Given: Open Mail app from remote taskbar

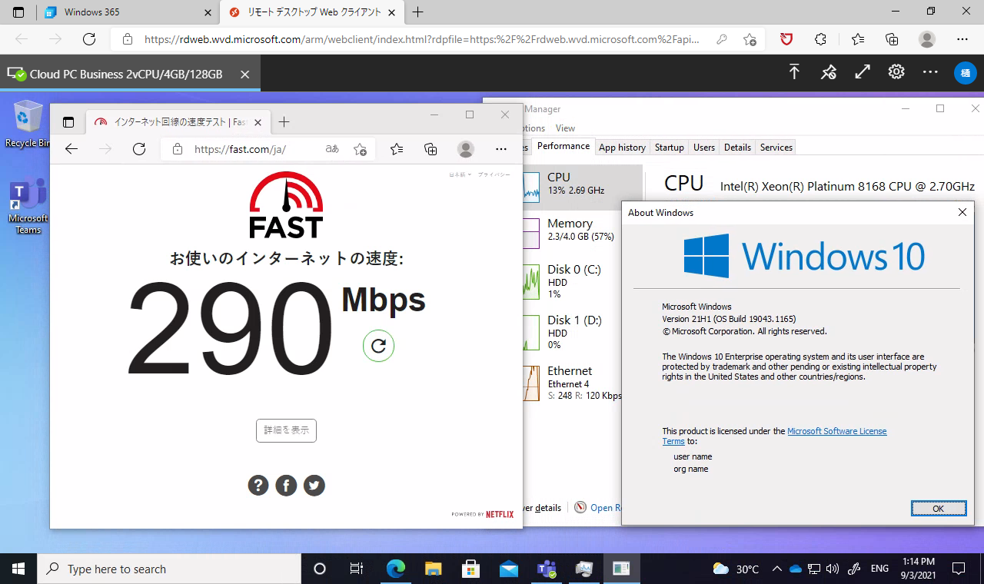Looking at the screenshot, I should (x=508, y=569).
